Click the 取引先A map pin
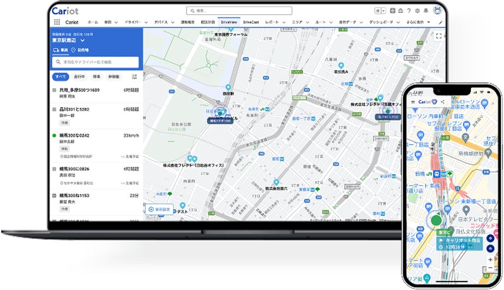Screen dimensions: 504x290 point(341,66)
